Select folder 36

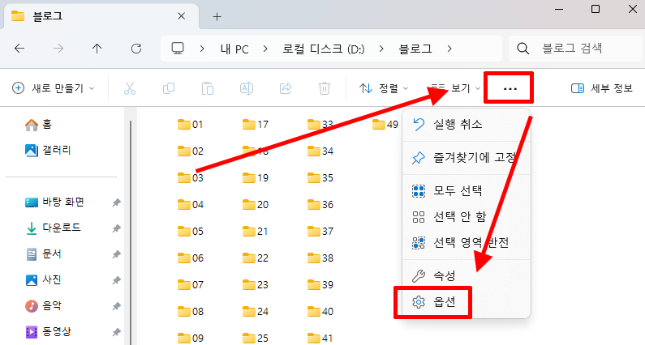click(320, 204)
